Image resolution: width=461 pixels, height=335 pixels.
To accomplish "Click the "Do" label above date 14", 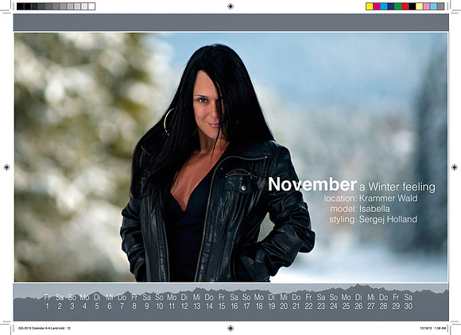I will click(209, 297).
